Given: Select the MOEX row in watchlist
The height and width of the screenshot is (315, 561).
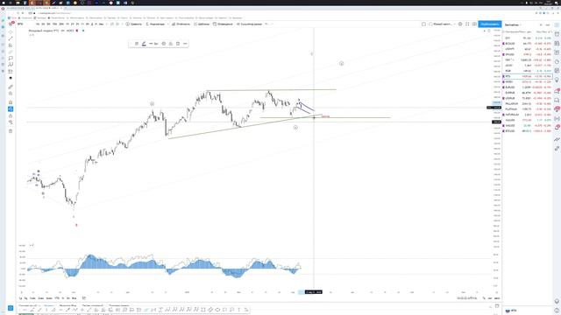Looking at the screenshot, I should tap(527, 81).
